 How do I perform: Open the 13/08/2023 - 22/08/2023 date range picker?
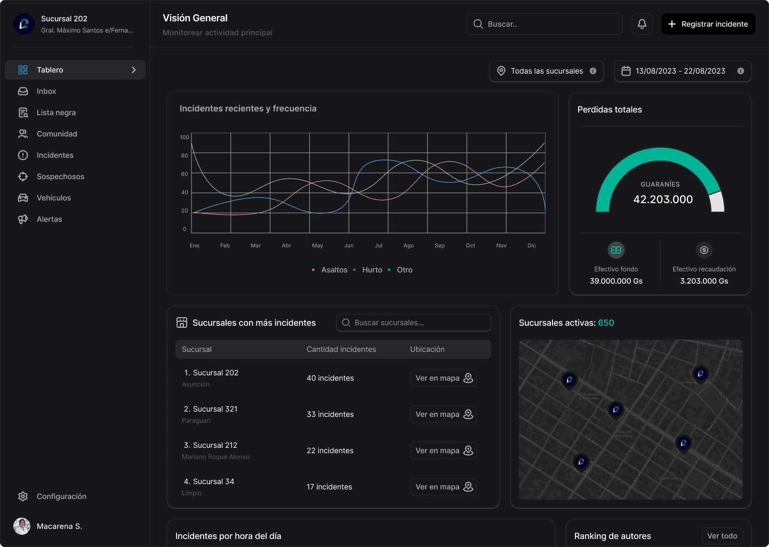tap(683, 71)
